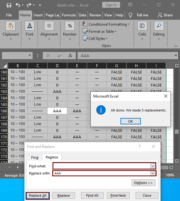
Task: Expand the Name Box dropdown
Action: click(30, 55)
